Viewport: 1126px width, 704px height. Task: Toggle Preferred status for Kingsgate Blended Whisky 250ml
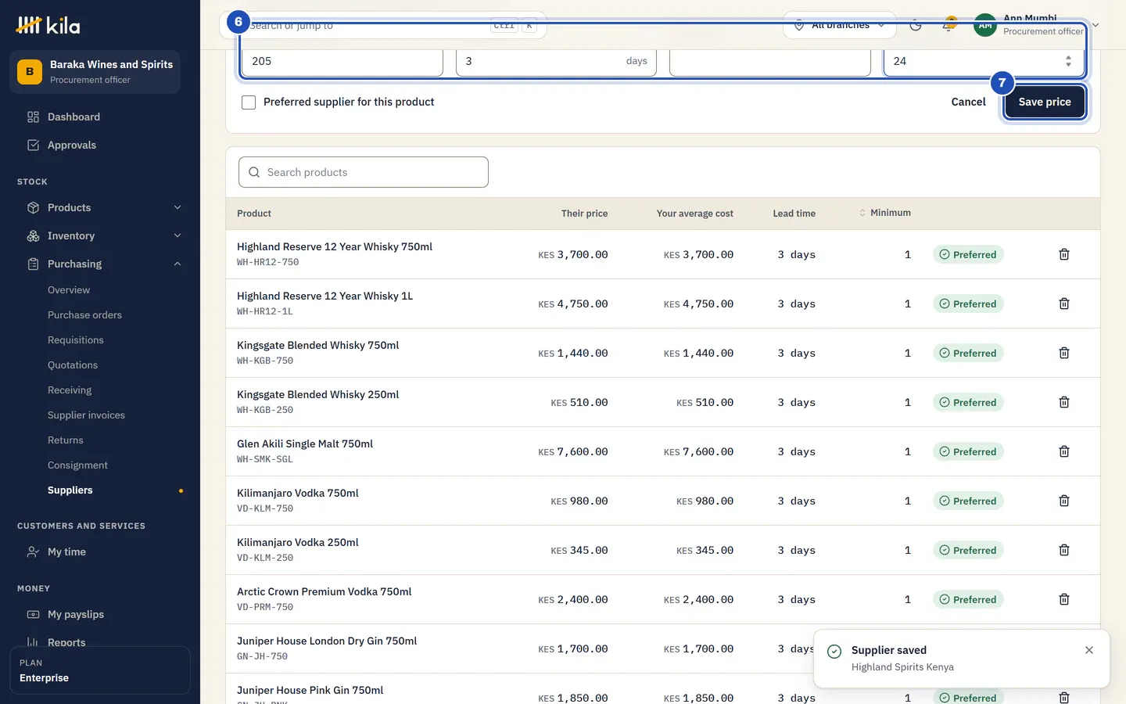[x=968, y=402]
